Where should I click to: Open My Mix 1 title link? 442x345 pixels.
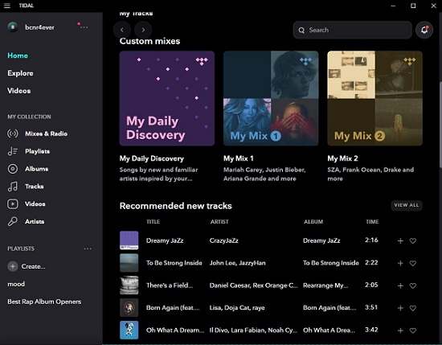coord(239,158)
